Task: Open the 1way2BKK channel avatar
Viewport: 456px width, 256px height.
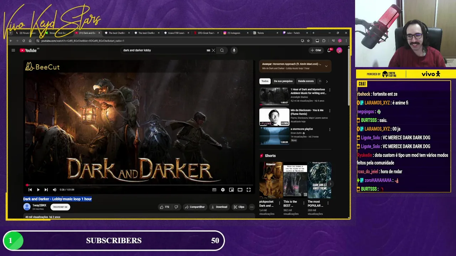Action: [x=27, y=207]
